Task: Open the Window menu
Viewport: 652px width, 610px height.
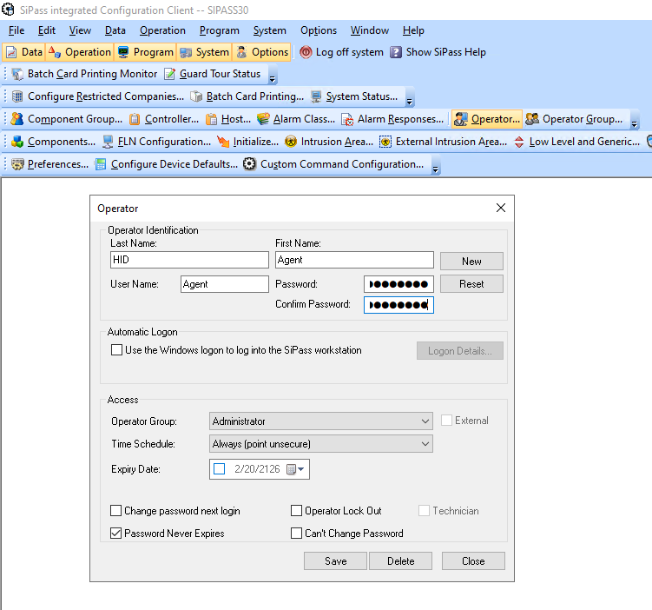Action: [x=369, y=30]
